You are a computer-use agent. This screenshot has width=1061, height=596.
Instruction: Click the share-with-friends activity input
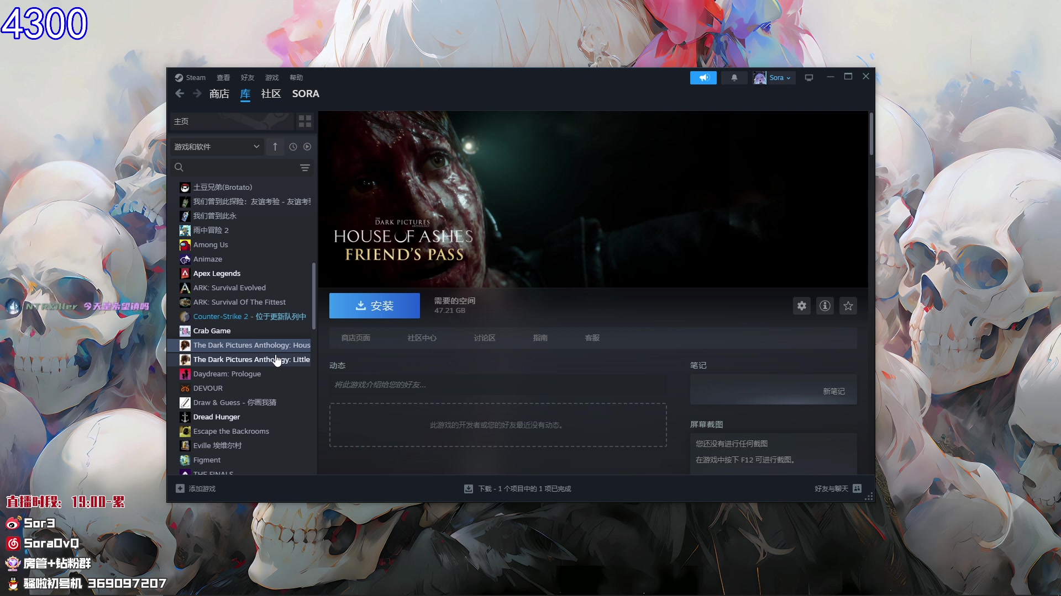pyautogui.click(x=498, y=385)
